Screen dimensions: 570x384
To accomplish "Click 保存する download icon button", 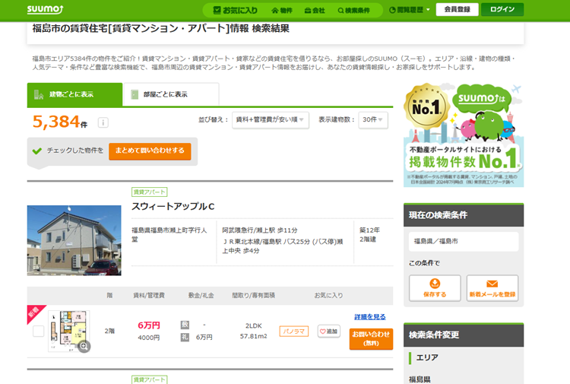I will (434, 288).
